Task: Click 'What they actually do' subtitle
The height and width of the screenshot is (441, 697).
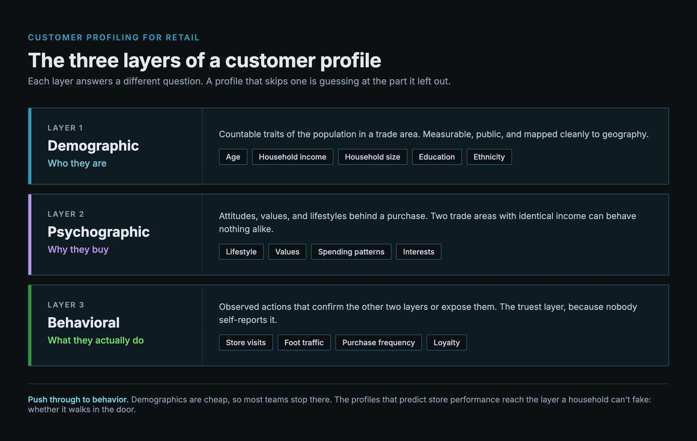Action: click(96, 340)
